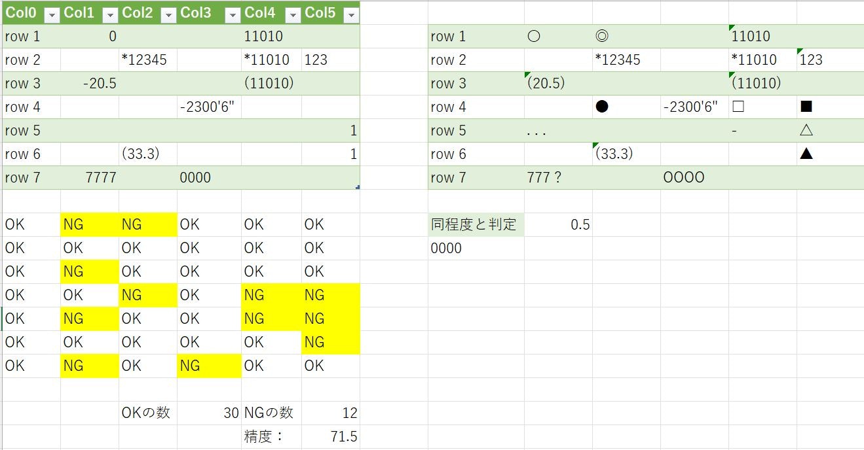Select the cell with the black square ■
The height and width of the screenshot is (450, 864).
(830, 107)
